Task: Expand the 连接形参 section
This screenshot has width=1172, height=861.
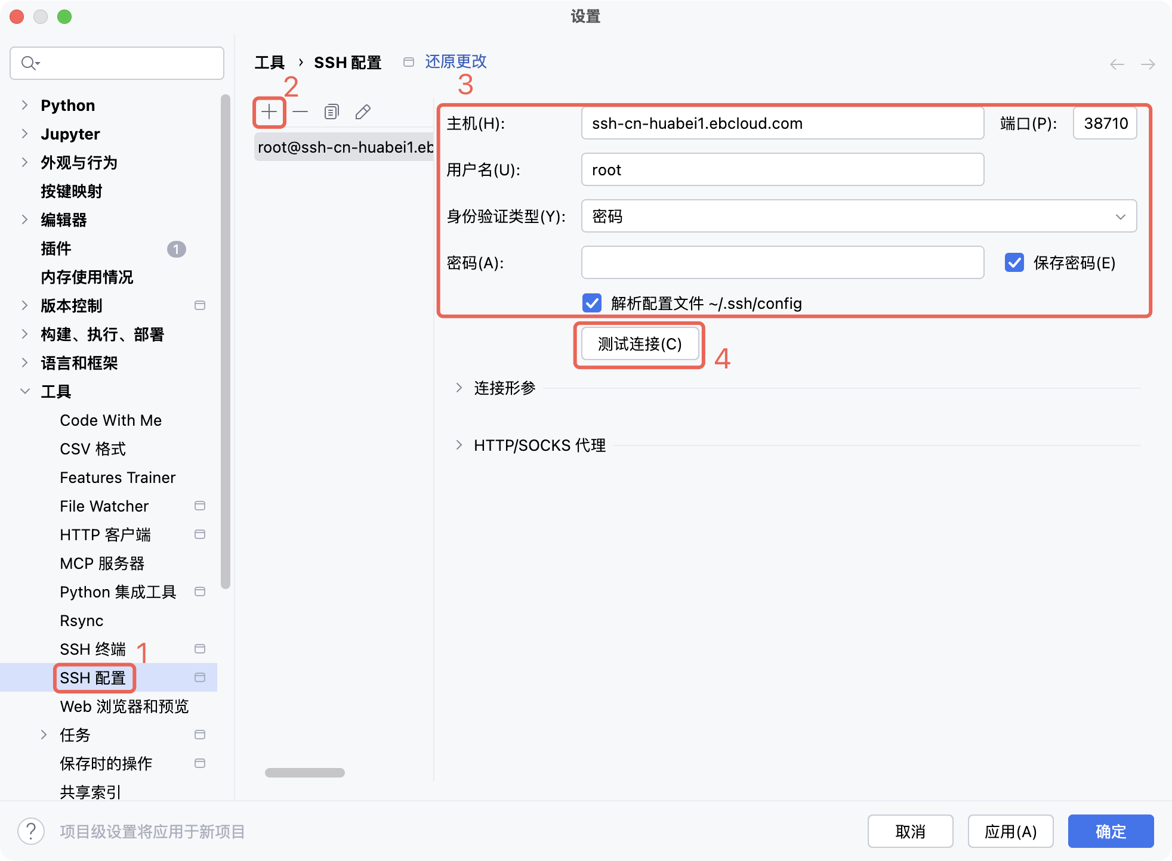Action: [x=459, y=388]
